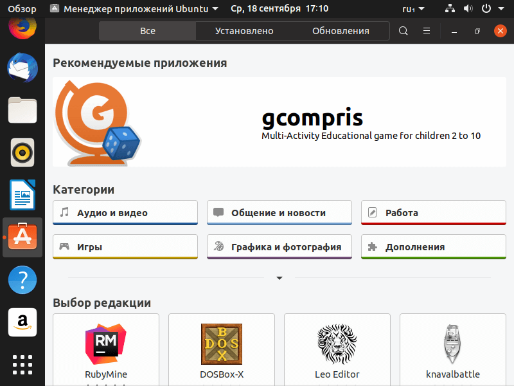Open the Дополнения category
The height and width of the screenshot is (386, 514).
[x=433, y=247]
